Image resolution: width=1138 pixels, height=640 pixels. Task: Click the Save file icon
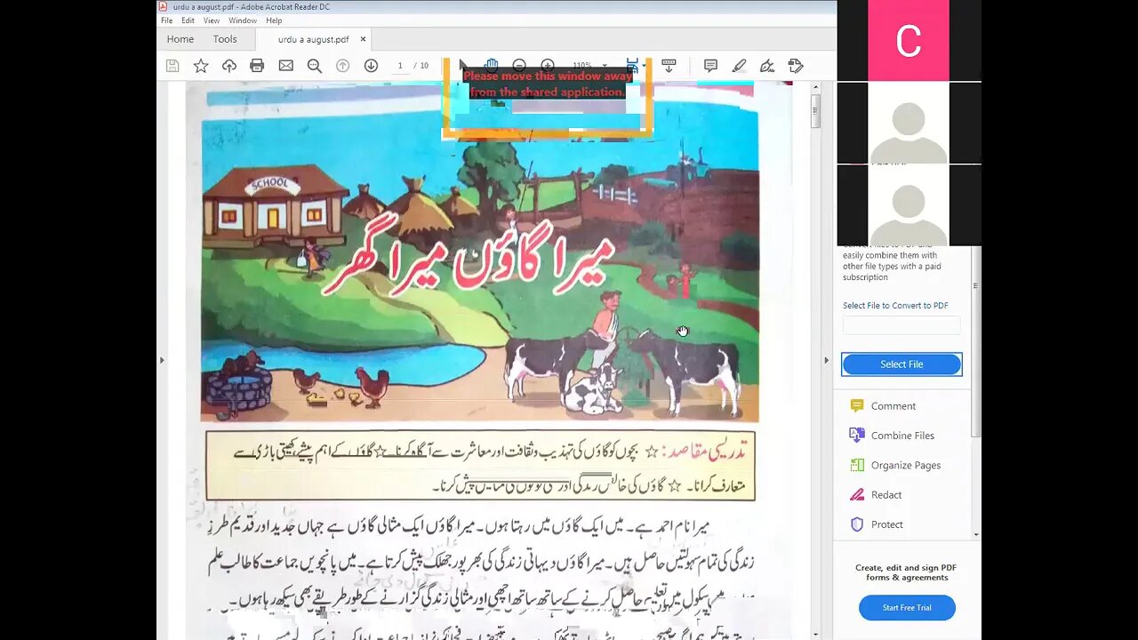pos(172,66)
